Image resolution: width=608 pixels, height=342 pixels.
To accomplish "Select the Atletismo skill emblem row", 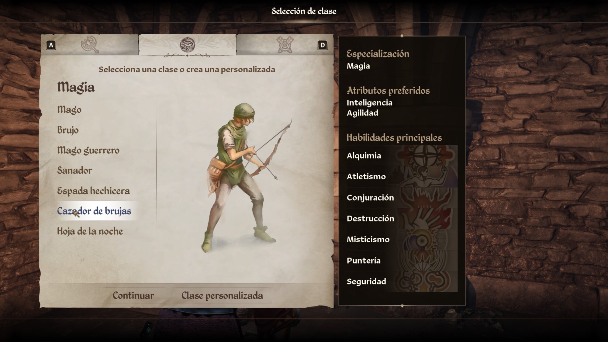I will tap(402, 177).
